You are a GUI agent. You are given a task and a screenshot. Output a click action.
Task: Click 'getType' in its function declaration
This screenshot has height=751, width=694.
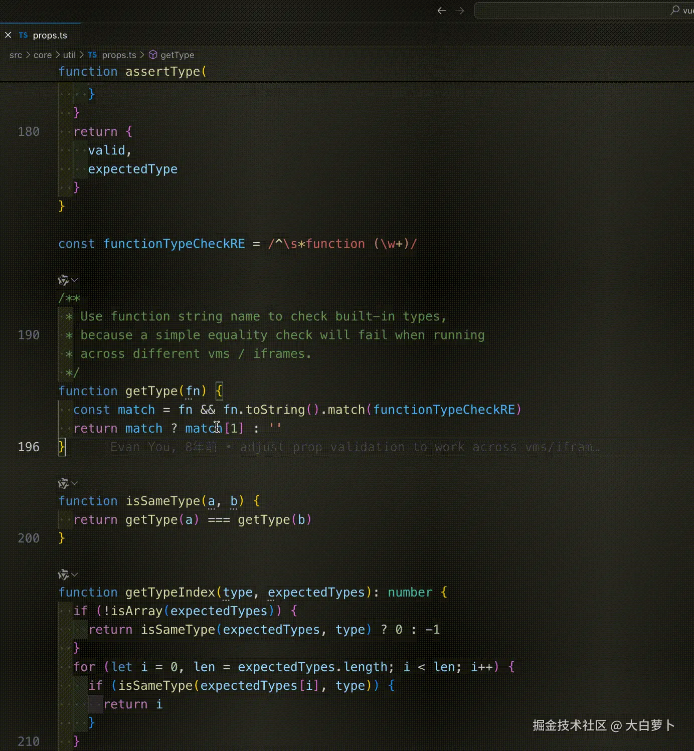click(151, 391)
